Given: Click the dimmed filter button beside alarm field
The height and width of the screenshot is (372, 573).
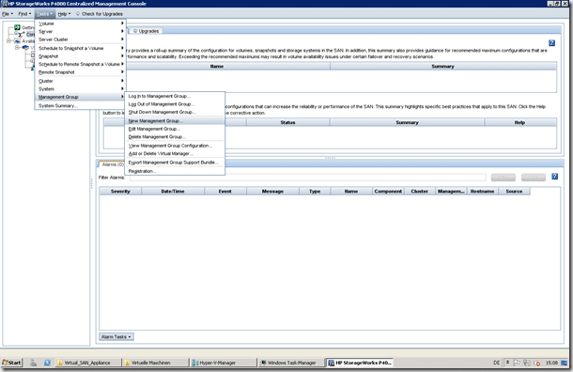Looking at the screenshot, I should pyautogui.click(x=503, y=178).
